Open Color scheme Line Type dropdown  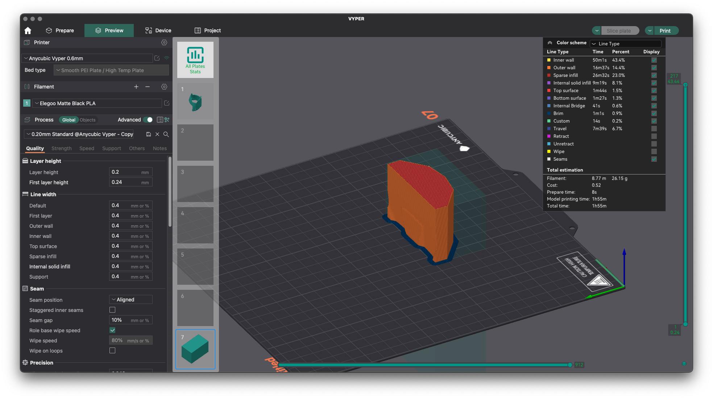tap(625, 44)
